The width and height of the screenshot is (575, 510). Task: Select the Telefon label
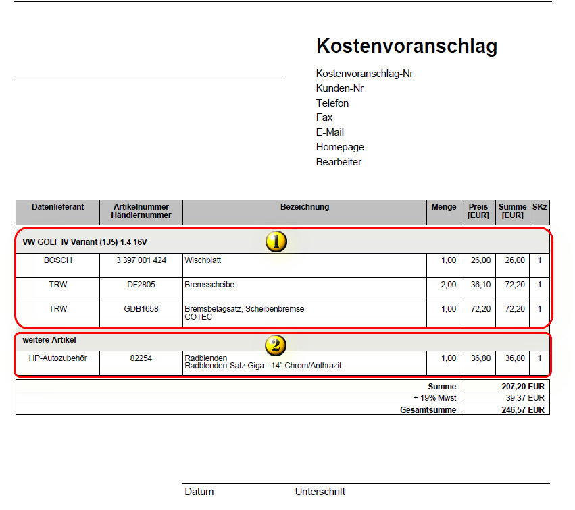pyautogui.click(x=332, y=103)
